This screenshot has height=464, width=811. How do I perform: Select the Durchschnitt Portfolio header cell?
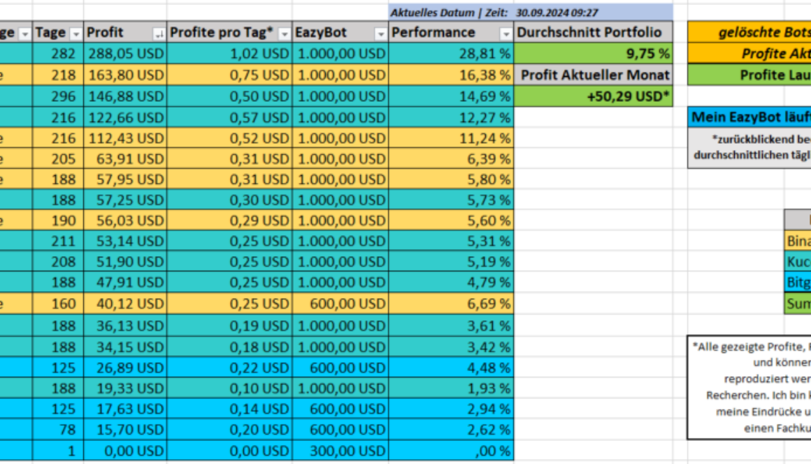point(594,33)
